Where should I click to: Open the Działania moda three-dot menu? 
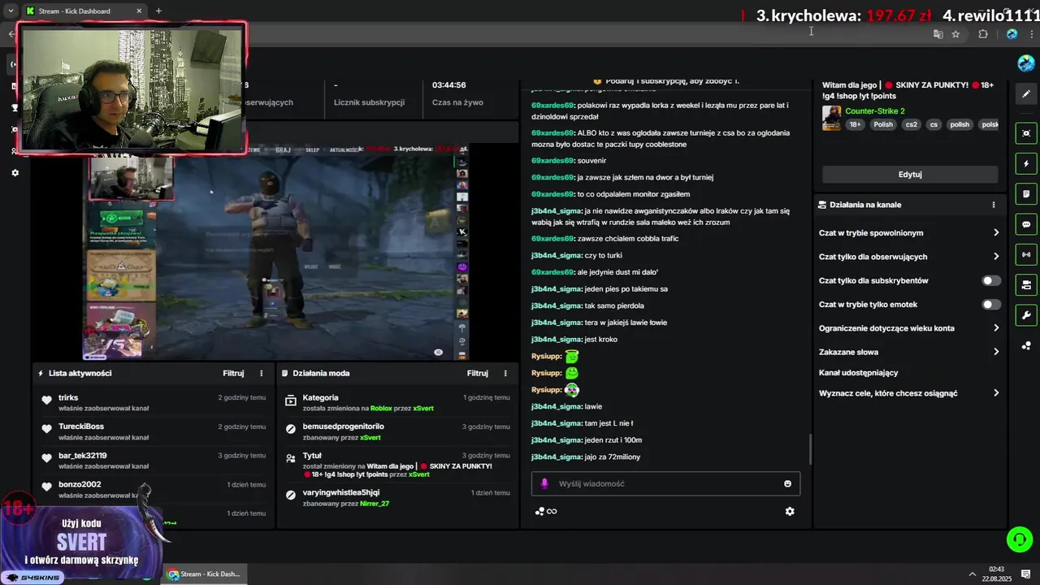coord(505,373)
